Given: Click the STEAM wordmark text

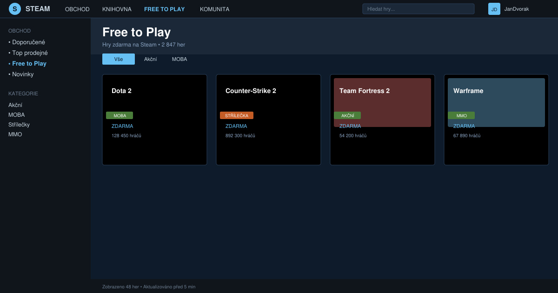Looking at the screenshot, I should tap(38, 9).
